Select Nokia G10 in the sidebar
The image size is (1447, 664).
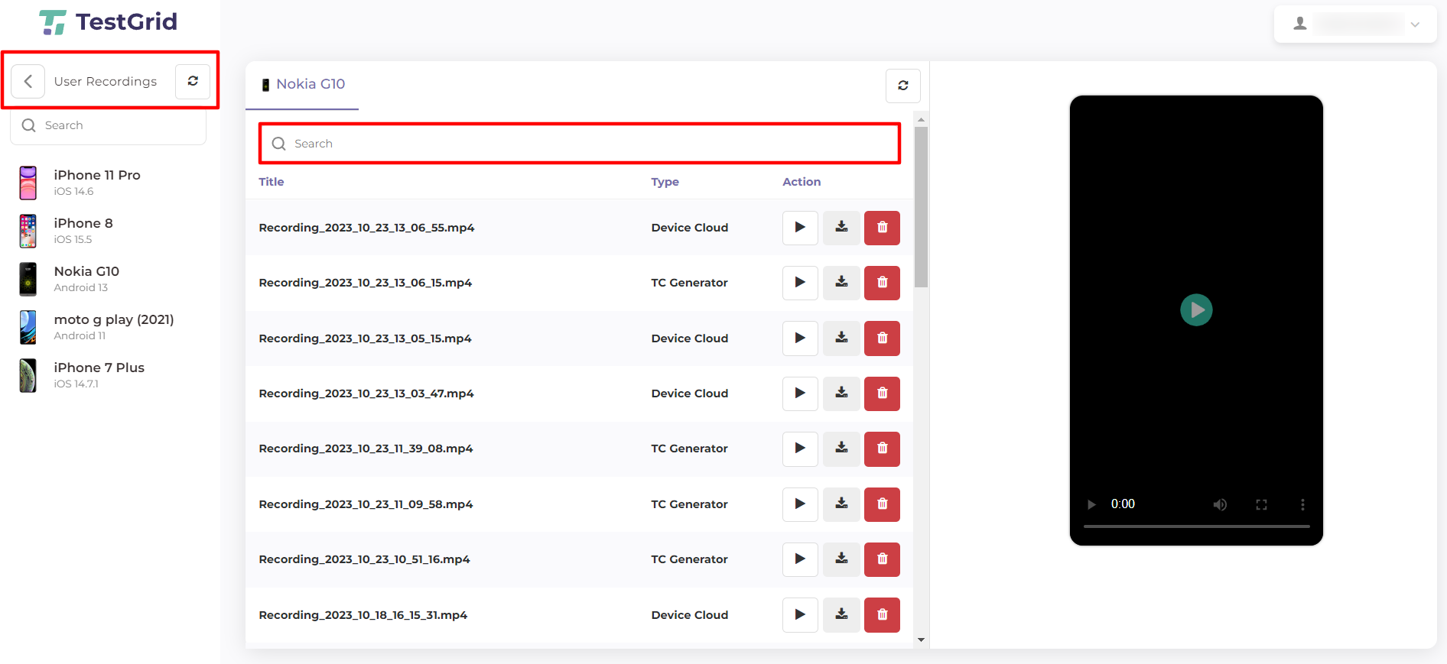[86, 279]
